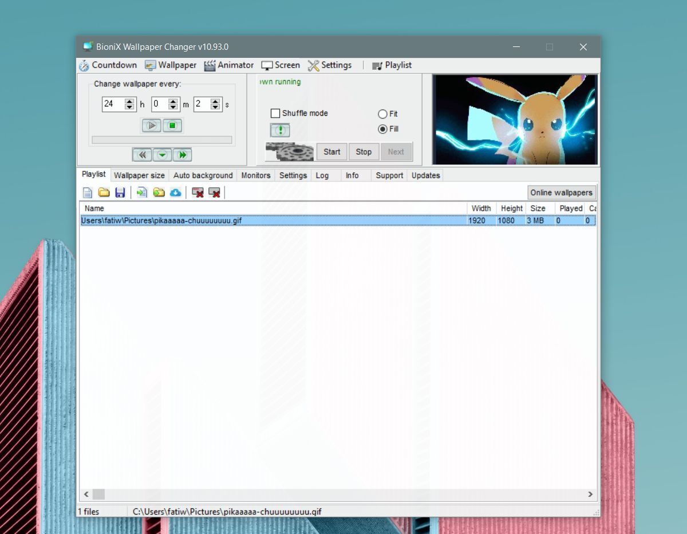687x534 pixels.
Task: Download wallpapers via the blue cloud icon
Action: tap(176, 193)
